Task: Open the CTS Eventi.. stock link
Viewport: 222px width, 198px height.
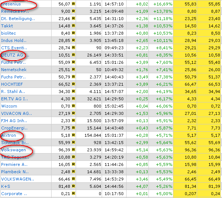Action: (x=14, y=48)
